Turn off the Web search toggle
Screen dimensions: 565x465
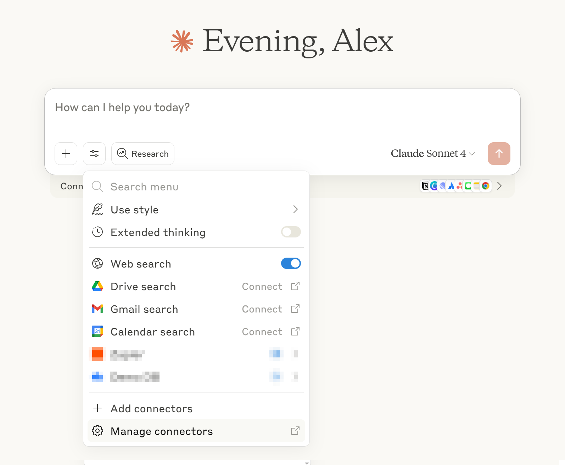click(291, 263)
